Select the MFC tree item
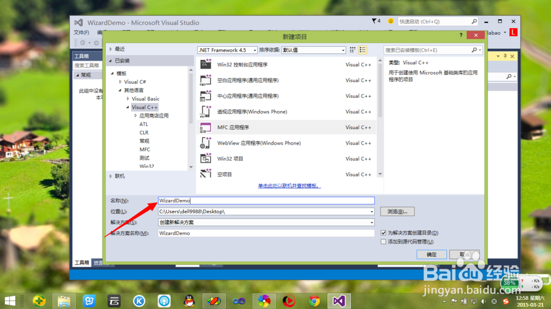 click(x=145, y=149)
